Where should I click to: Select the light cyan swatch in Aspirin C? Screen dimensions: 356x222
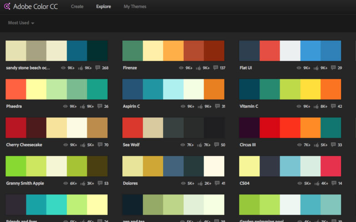173,89
